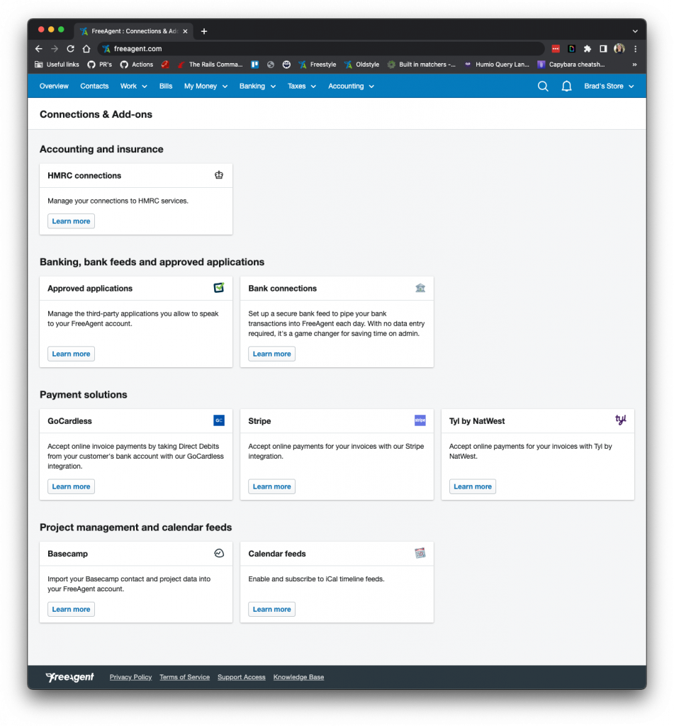Click the red Ruby bookmark icon
Viewport: 674px width, 726px height.
coord(165,65)
